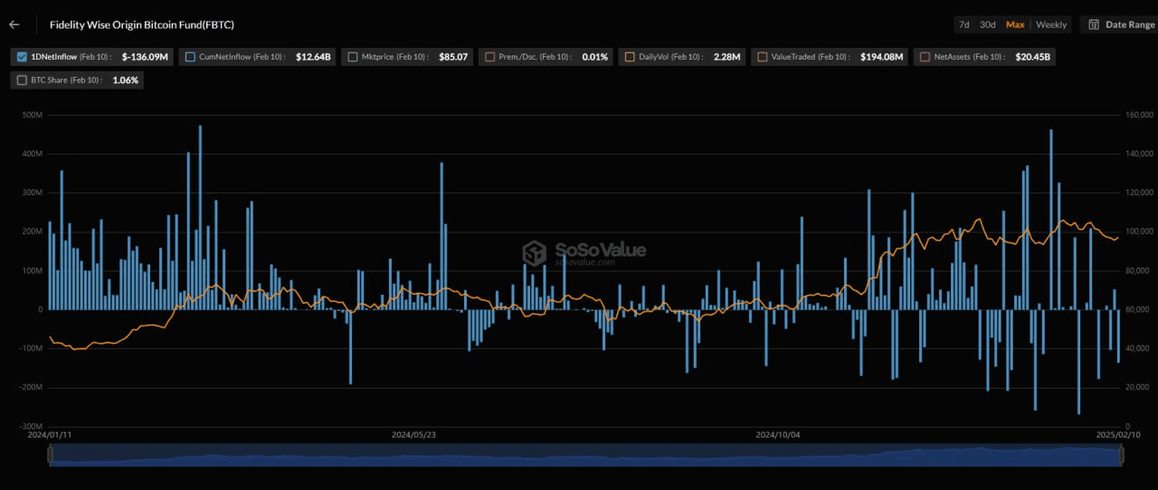This screenshot has width=1158, height=490.
Task: Go back using the left arrow icon
Action: click(x=14, y=25)
